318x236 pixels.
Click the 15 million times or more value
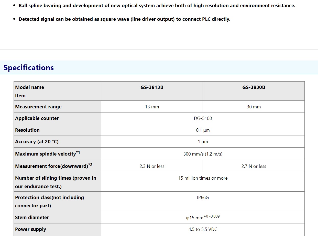click(x=203, y=178)
